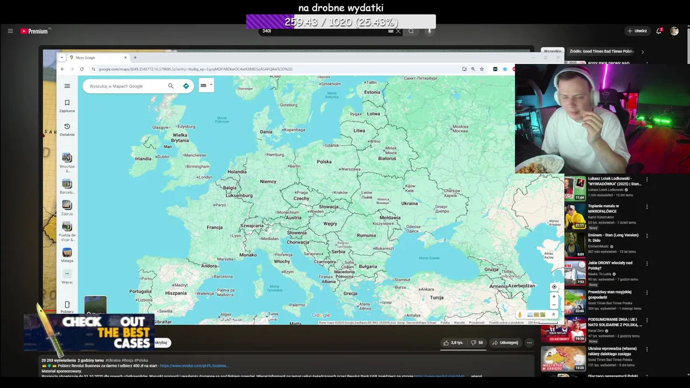
Task: Open PODSUMOWANIE DNIA video thumbnail
Action: click(x=563, y=329)
